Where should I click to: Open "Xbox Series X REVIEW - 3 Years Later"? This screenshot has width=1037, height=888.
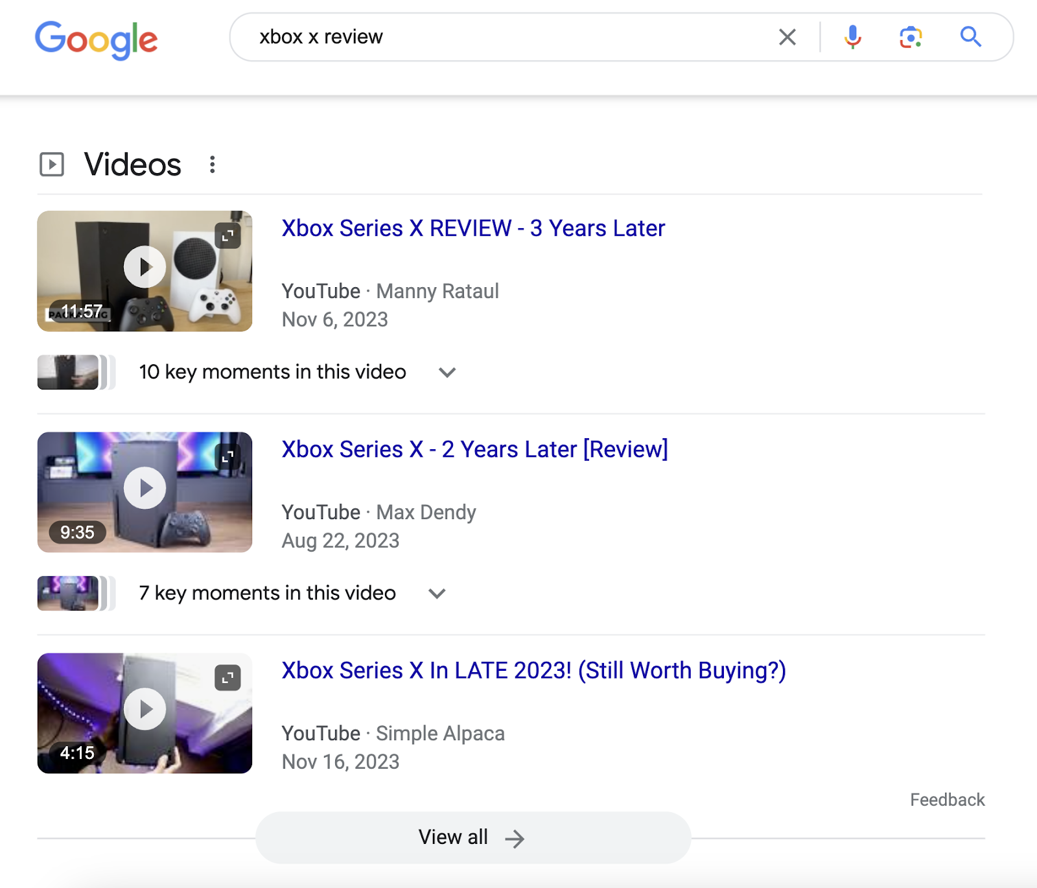point(472,228)
